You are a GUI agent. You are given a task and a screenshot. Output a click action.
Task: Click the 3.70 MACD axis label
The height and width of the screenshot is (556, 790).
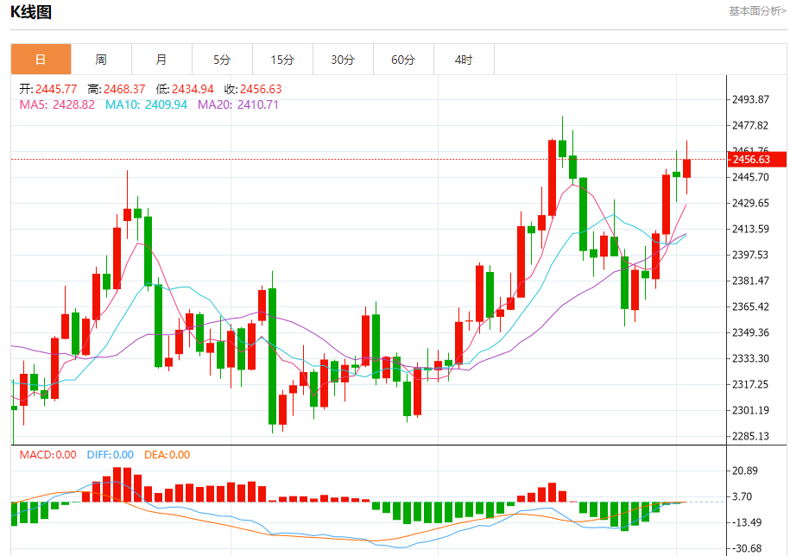click(743, 496)
